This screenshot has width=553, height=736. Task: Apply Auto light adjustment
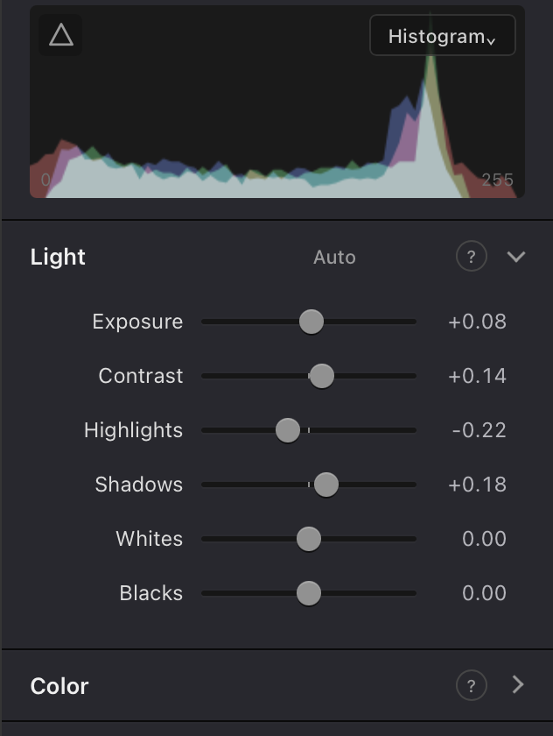334,258
